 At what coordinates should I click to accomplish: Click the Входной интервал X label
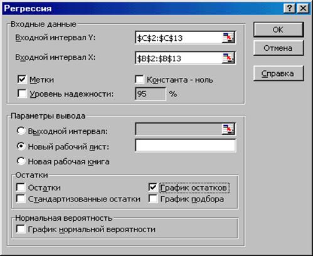click(55, 57)
